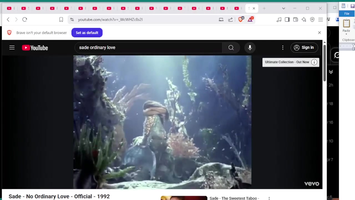Open the File tab in the background window

click(x=347, y=14)
